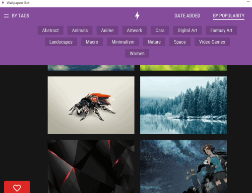Open the snowy forest lake wallpaper
Viewport: 252px width, 193px height.
[x=183, y=105]
